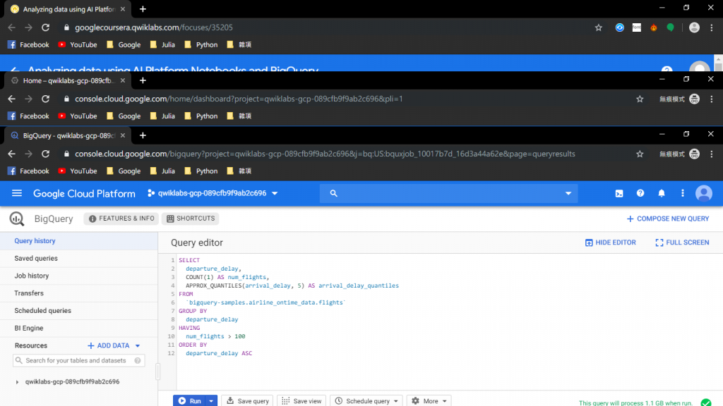Viewport: 723px width, 406px height.
Task: Open Job history in sidebar
Action: (x=79, y=276)
